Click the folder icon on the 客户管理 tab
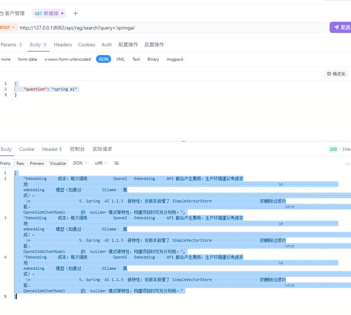The image size is (351, 315). [x=1, y=13]
